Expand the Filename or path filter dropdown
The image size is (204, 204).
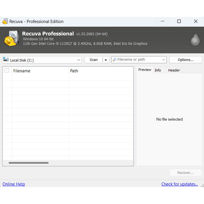pos(163,60)
